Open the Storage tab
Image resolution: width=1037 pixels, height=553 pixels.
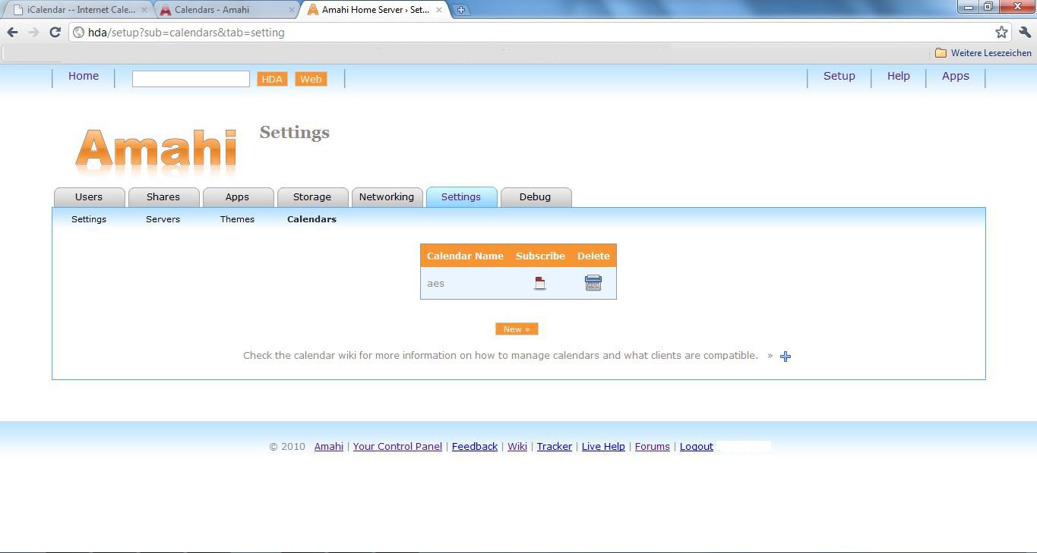click(x=312, y=197)
